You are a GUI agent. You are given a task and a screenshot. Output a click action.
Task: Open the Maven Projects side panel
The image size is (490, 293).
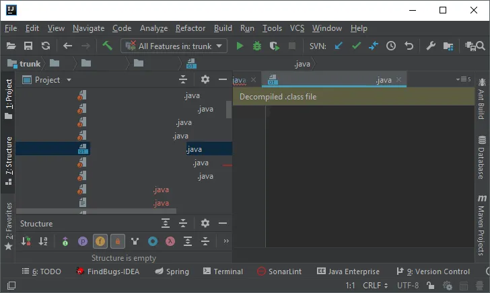(481, 225)
